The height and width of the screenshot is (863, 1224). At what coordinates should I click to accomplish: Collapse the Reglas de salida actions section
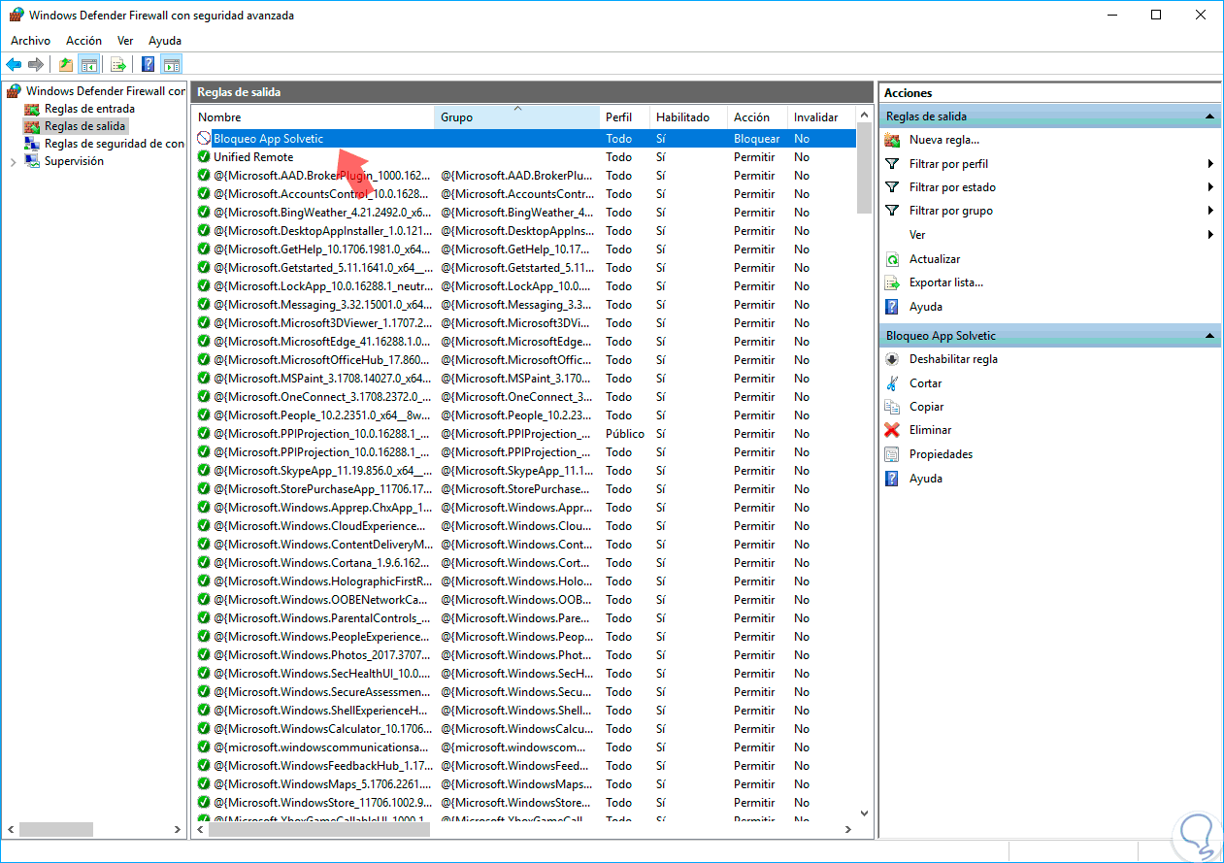point(1209,116)
